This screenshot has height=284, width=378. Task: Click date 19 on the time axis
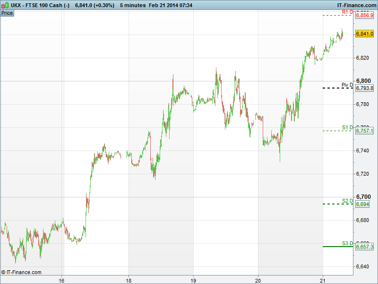(x=193, y=280)
